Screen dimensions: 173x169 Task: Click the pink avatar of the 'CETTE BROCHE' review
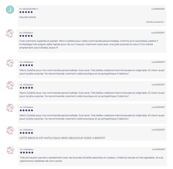(10, 130)
